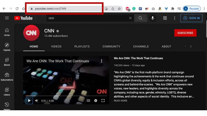Image resolution: width=207 pixels, height=116 pixels.
Task: Open the YouTube hamburger guide menu
Action: pyautogui.click(x=7, y=18)
